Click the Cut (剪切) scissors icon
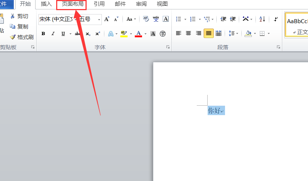The image size is (308, 181). [x=13, y=16]
